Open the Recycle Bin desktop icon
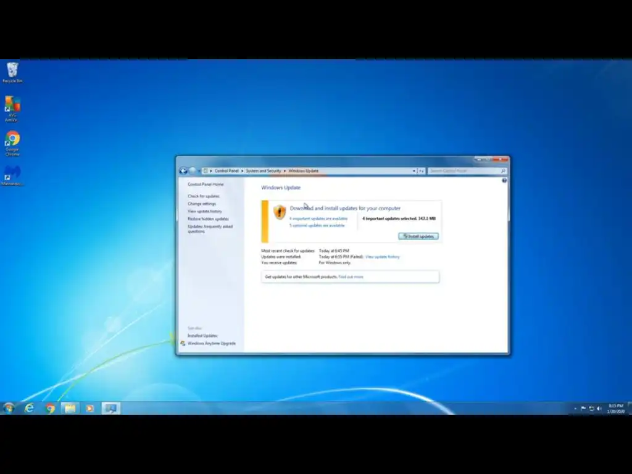632x474 pixels. point(12,73)
